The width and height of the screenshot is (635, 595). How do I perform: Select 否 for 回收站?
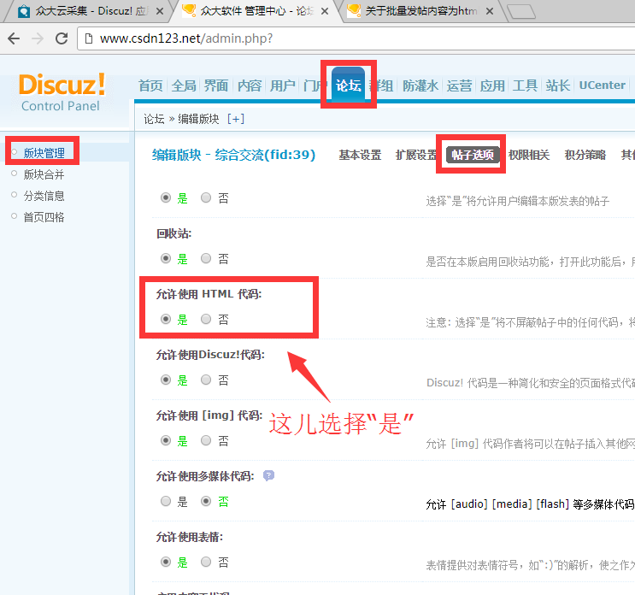point(206,258)
